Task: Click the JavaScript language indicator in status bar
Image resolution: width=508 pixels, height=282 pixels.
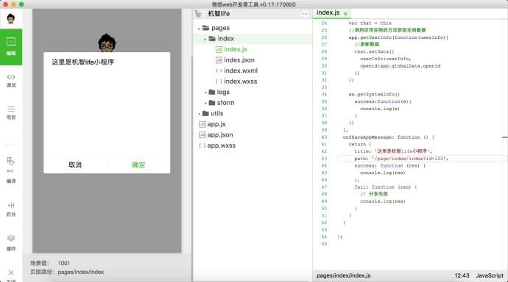Action: coord(490,275)
